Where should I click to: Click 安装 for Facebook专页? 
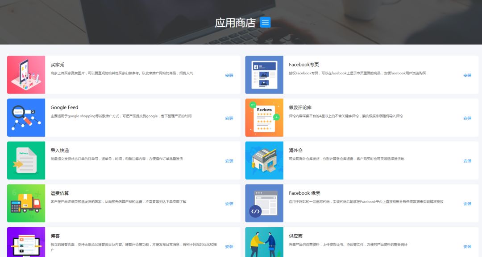point(467,75)
